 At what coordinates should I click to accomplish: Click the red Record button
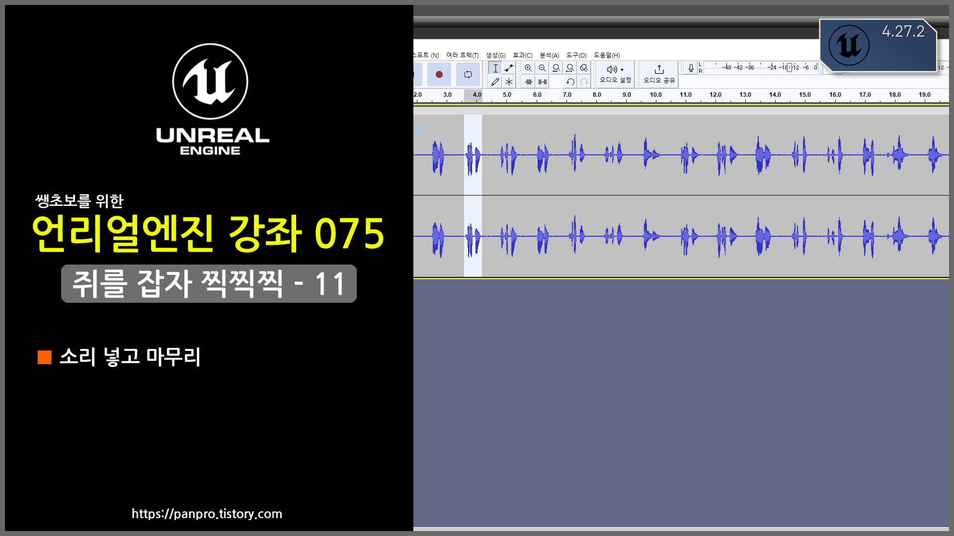(439, 74)
